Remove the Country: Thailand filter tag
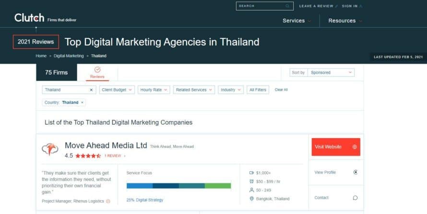Viewport: 427px width, 214px height. pos(82,103)
